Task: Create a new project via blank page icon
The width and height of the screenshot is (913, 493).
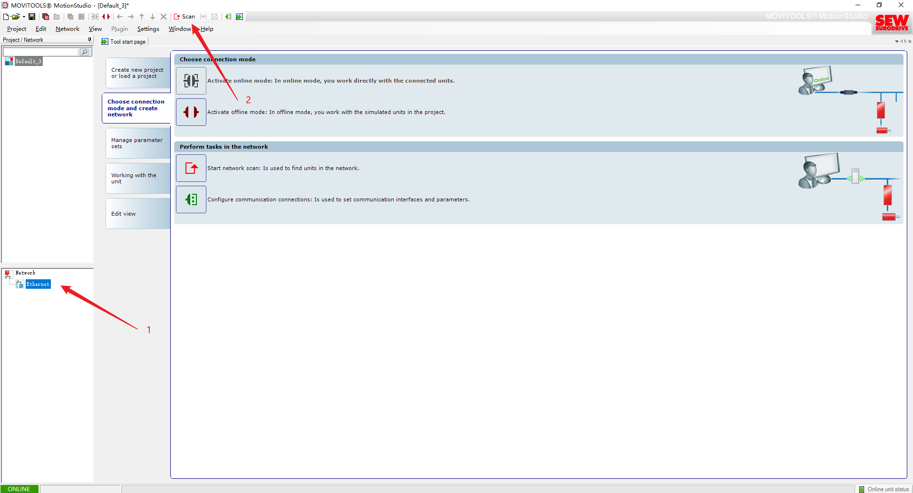Action: point(6,17)
